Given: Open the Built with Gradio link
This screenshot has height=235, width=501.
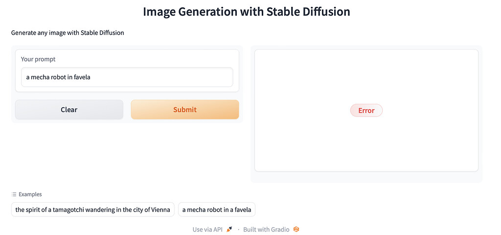Looking at the screenshot, I should (x=266, y=229).
